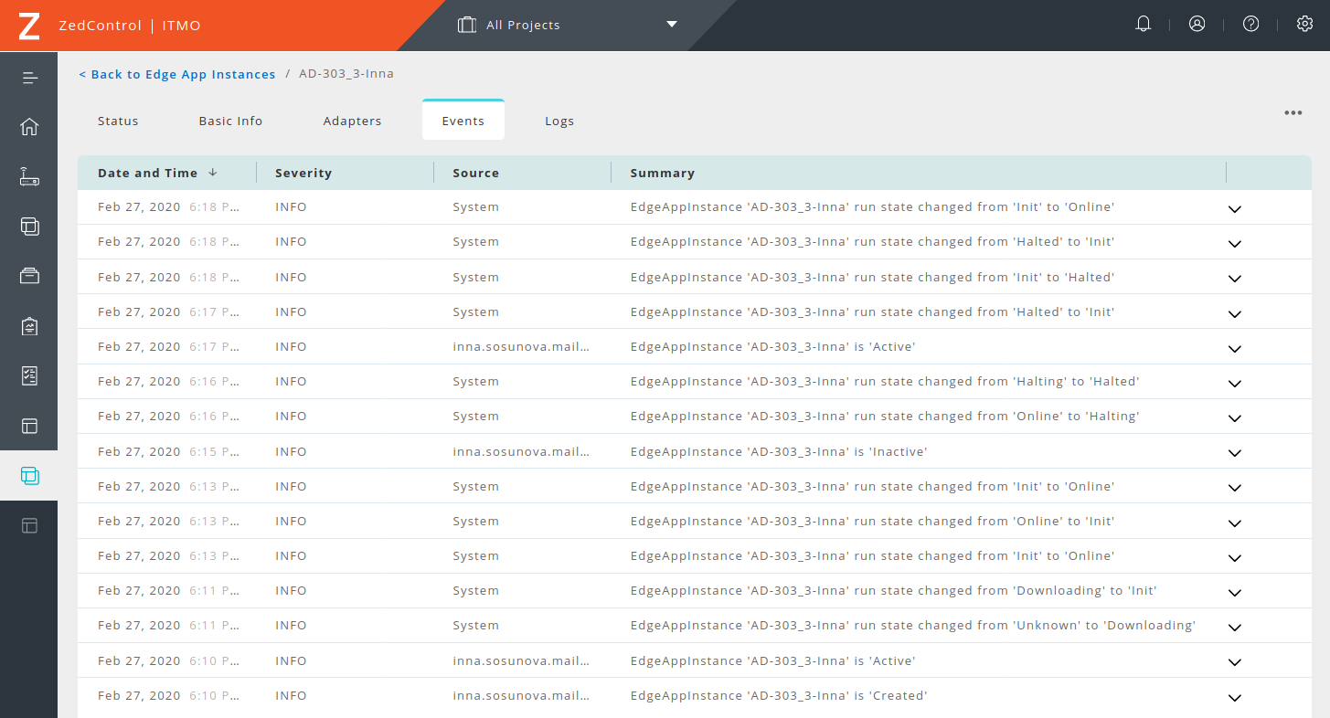This screenshot has width=1330, height=718.
Task: Open the three-dot more options menu
Action: point(1293,113)
